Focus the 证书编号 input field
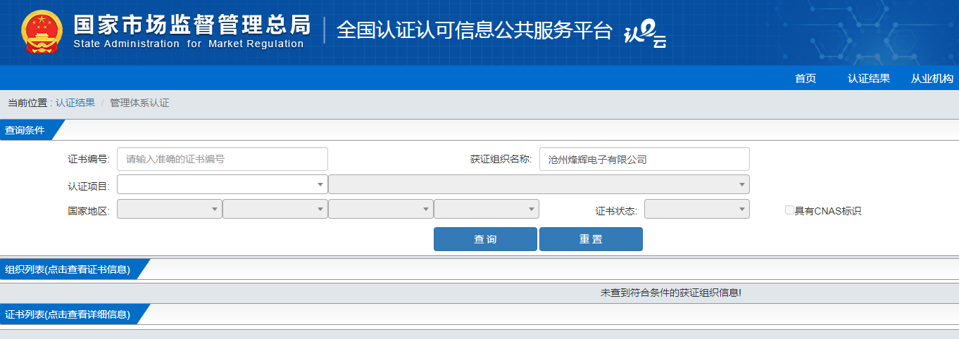959x339 pixels. click(222, 159)
